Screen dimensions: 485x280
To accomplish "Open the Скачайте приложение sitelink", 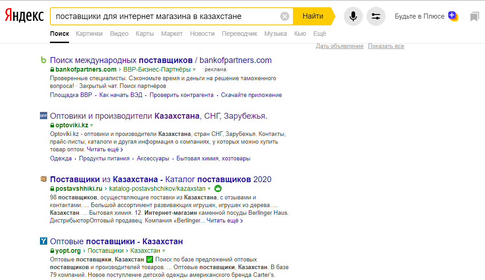I will click(x=251, y=95).
